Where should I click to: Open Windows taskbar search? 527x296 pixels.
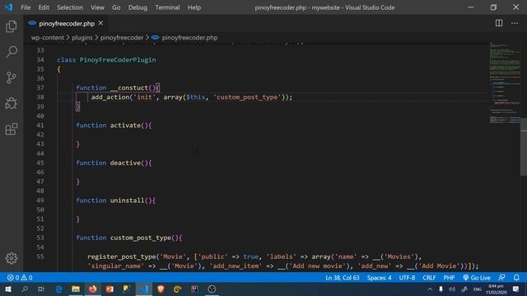25,289
